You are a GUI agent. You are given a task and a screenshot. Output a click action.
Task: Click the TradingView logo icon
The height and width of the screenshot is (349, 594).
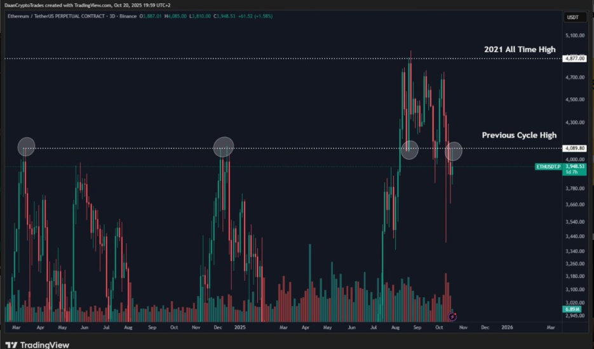tap(11, 345)
